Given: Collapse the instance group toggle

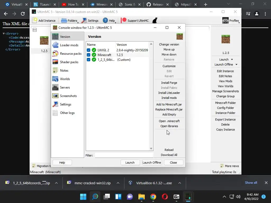Looking at the screenshot, I should pos(35,30).
